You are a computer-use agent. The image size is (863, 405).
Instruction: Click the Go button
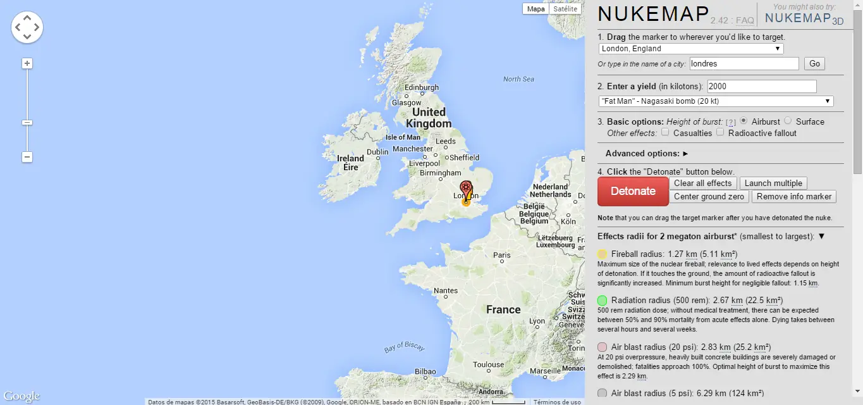click(x=814, y=64)
